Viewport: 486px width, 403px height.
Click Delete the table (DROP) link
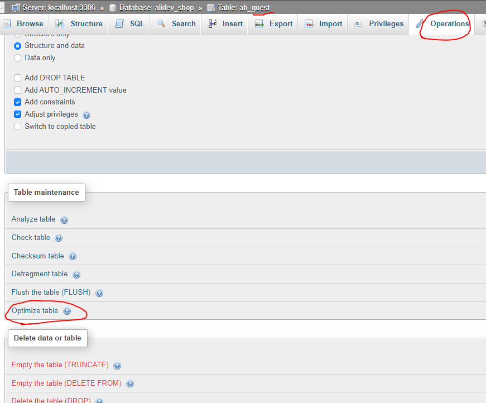pyautogui.click(x=51, y=400)
